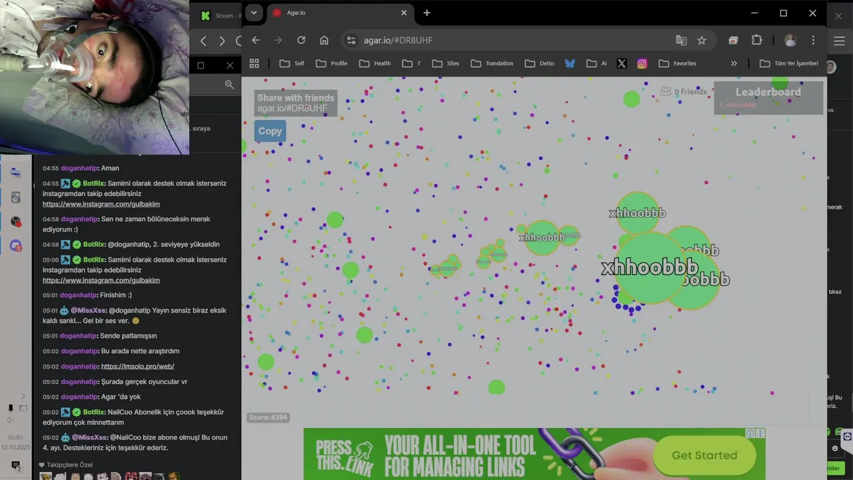
Task: Click the 0 friends indicator
Action: point(684,91)
